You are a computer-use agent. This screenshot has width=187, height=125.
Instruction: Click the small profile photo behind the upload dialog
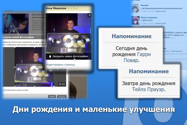click(x=15, y=24)
